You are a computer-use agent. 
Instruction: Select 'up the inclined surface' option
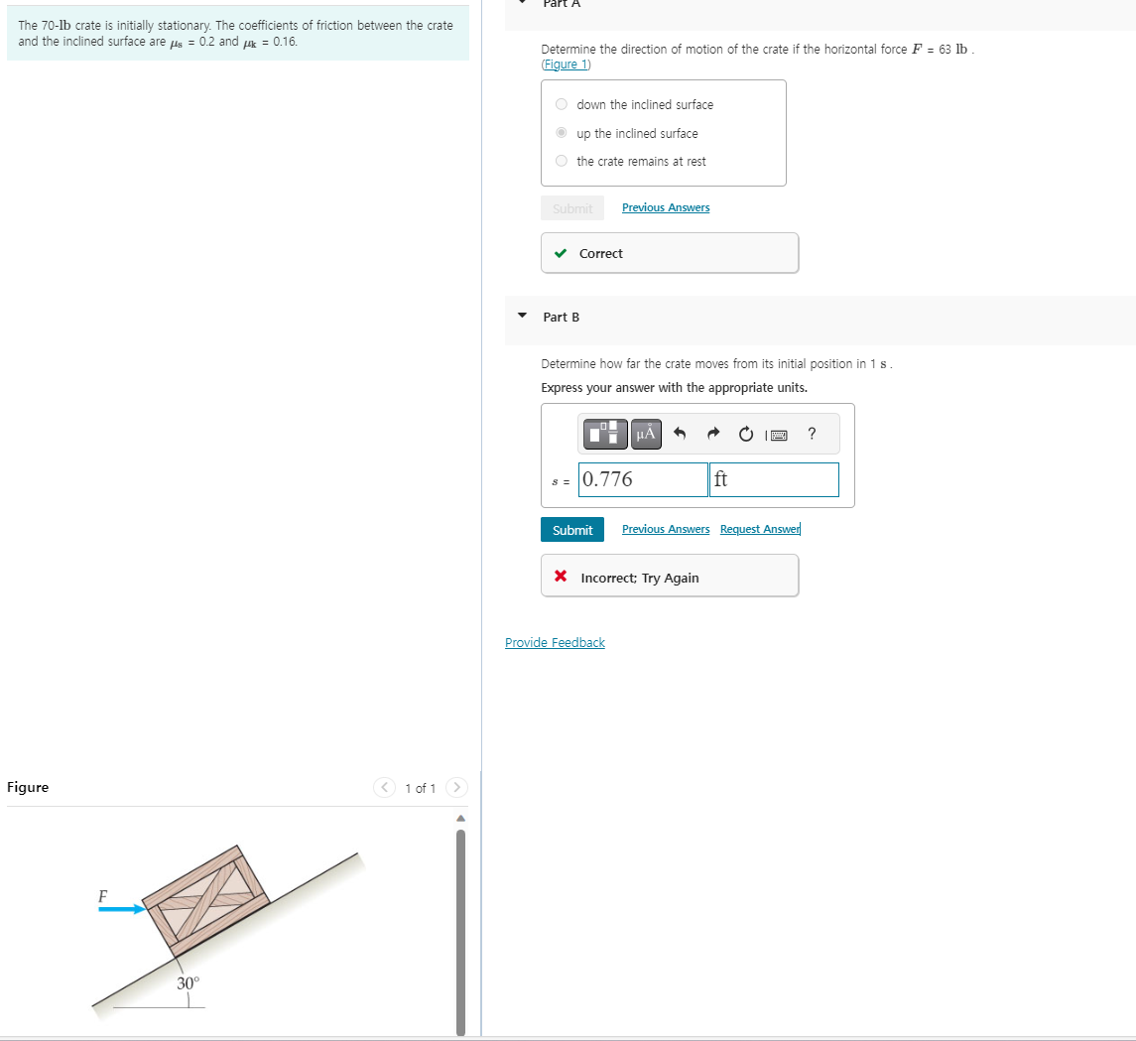pyautogui.click(x=561, y=132)
